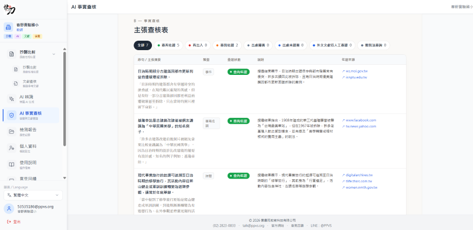Image resolution: width=473 pixels, height=230 pixels.
Task: Select the 外文文獻待人工查證 0 filter
Action: coord(332,45)
